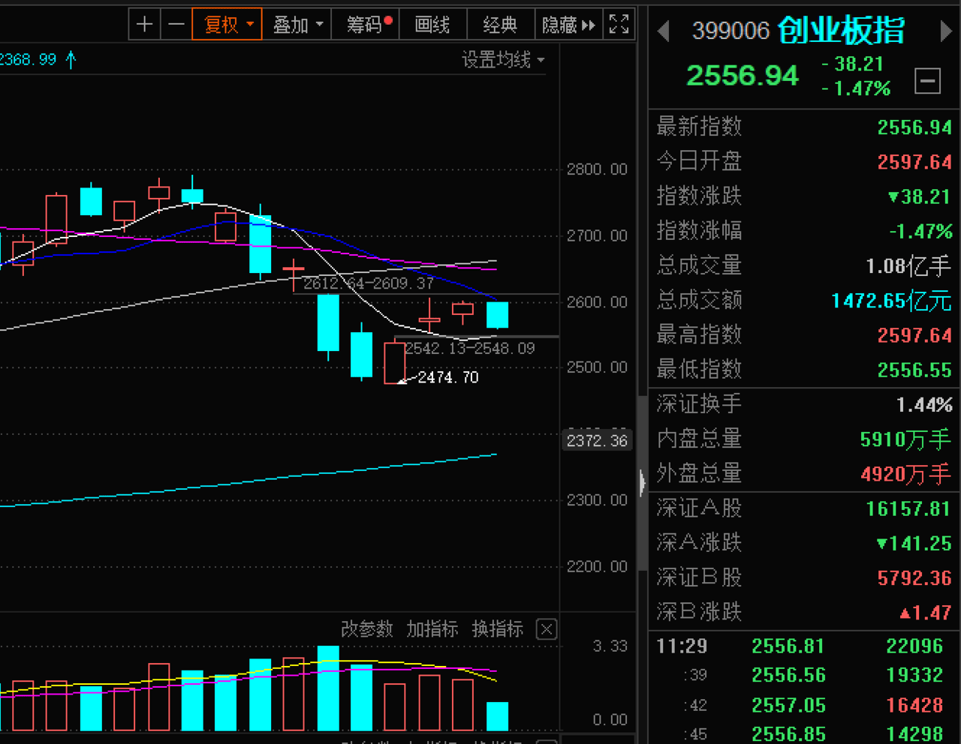Select the 最新指数 row

click(x=804, y=127)
